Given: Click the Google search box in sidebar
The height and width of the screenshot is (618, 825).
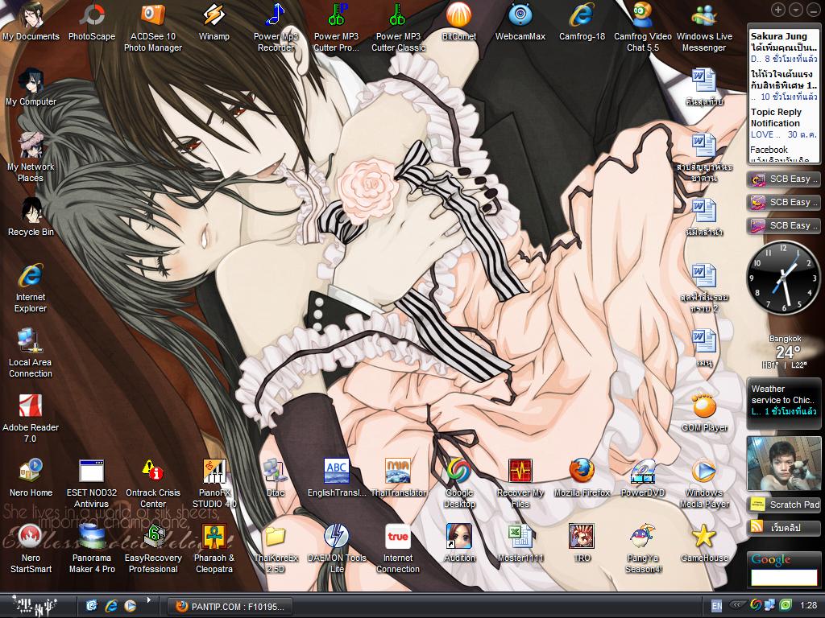Looking at the screenshot, I should point(783,578).
